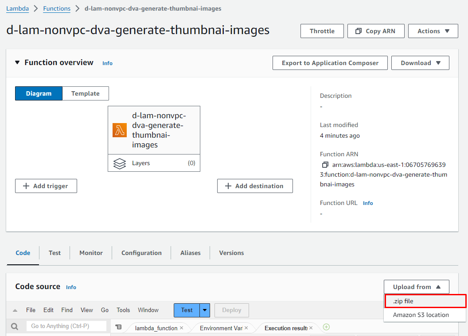This screenshot has width=468, height=336.
Task: Open Functions breadcrumb link
Action: [57, 8]
